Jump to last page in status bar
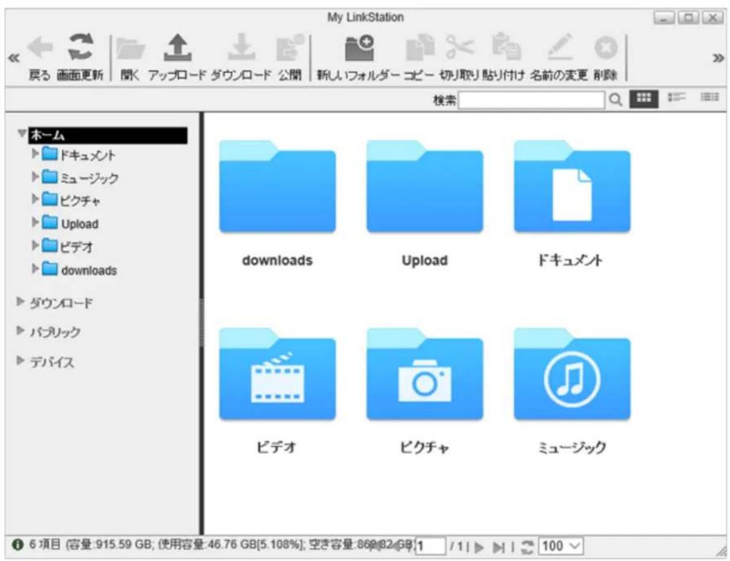Screen dimensions: 730x561 499,548
